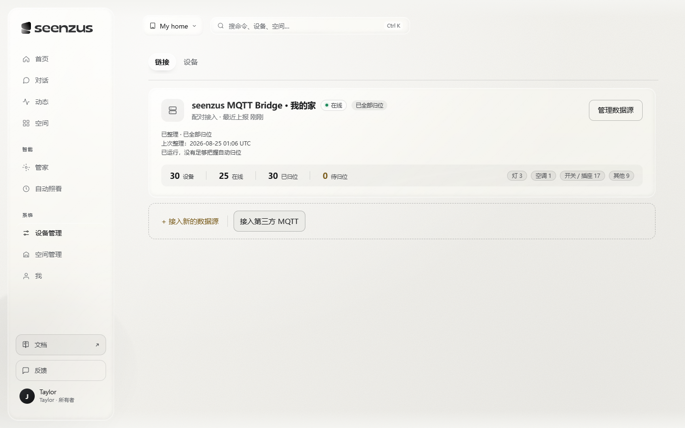Go to 动态 in sidebar
Viewport: 685px width, 428px height.
[61, 102]
